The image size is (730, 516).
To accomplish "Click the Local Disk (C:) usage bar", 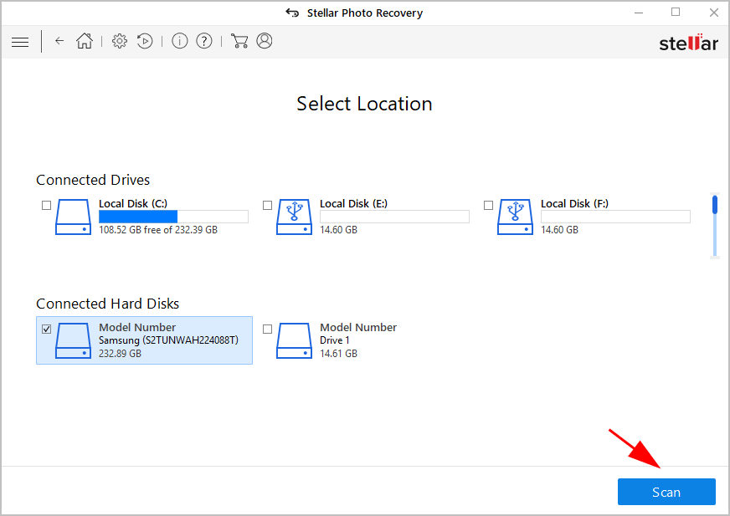I will click(x=173, y=217).
